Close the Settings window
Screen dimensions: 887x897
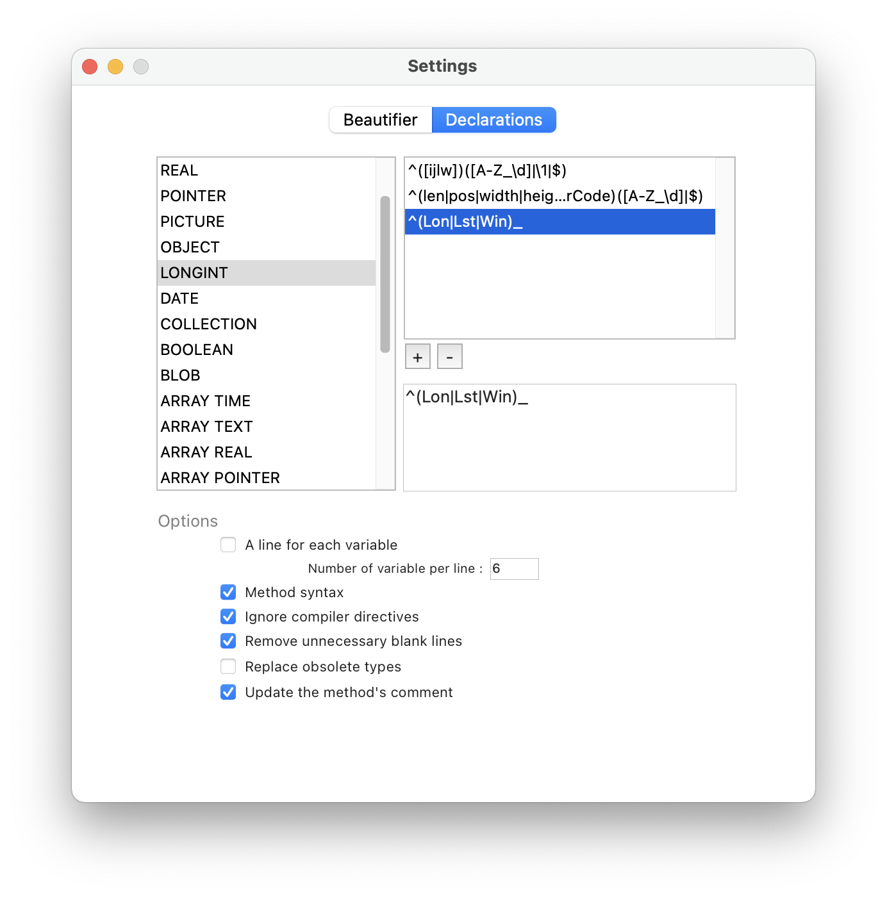click(90, 67)
